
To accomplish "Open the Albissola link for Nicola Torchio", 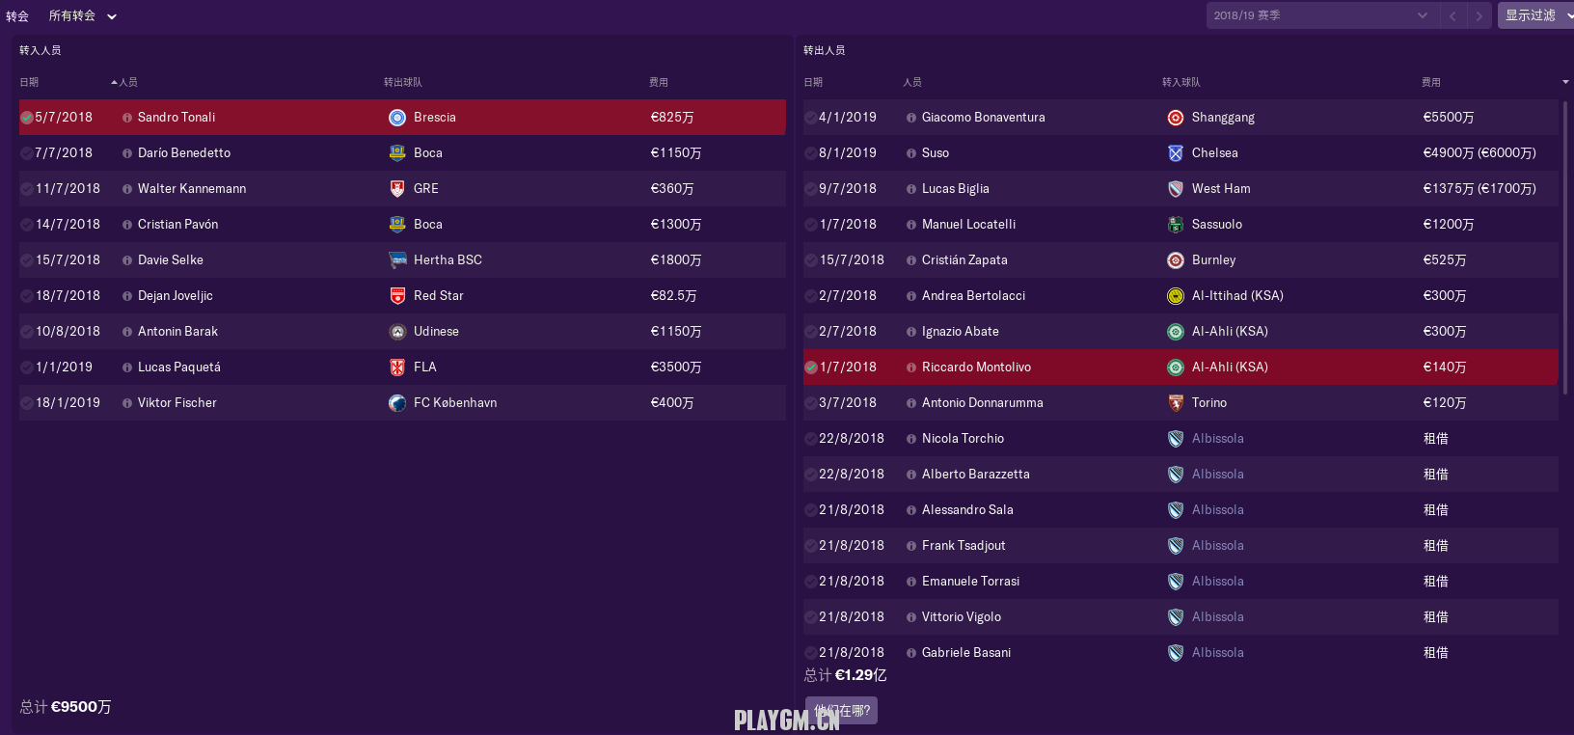I will click(1217, 439).
